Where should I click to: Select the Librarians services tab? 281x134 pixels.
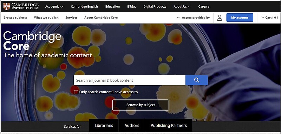click(104, 126)
